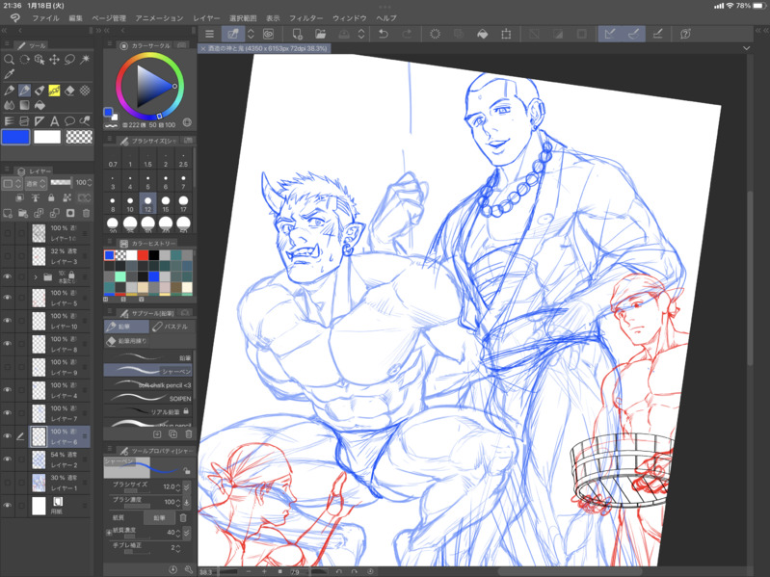Select the Gradient tool
The image size is (770, 577).
pyautogui.click(x=24, y=105)
